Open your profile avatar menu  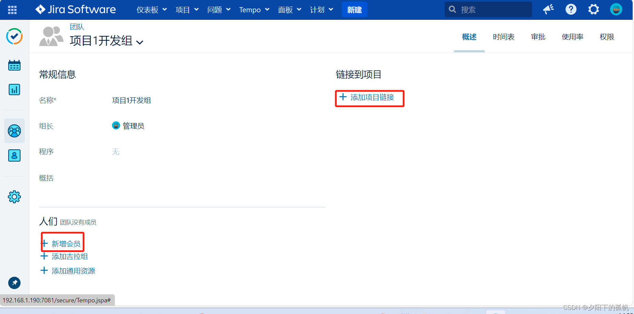[616, 9]
